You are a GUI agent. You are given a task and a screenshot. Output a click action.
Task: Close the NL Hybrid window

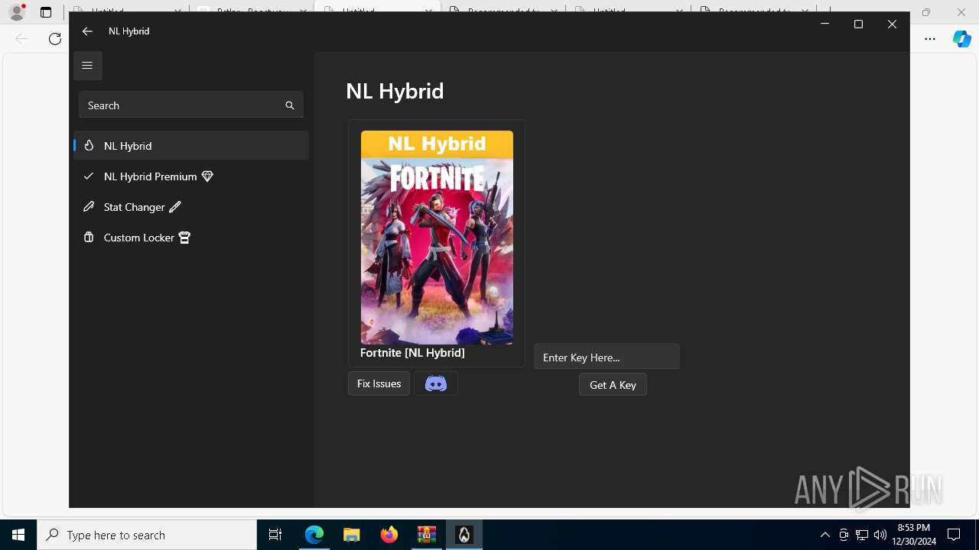tap(892, 24)
